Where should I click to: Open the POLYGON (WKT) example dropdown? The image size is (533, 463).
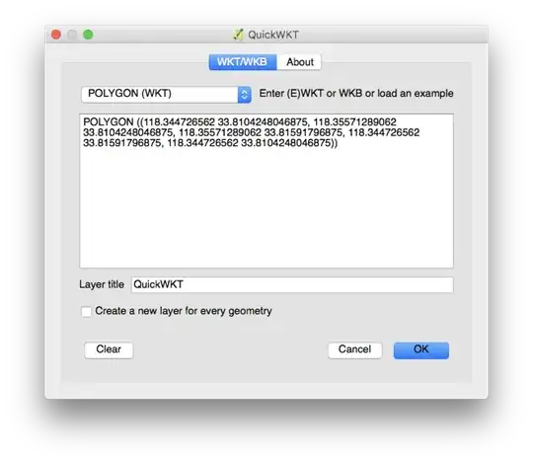click(x=166, y=94)
